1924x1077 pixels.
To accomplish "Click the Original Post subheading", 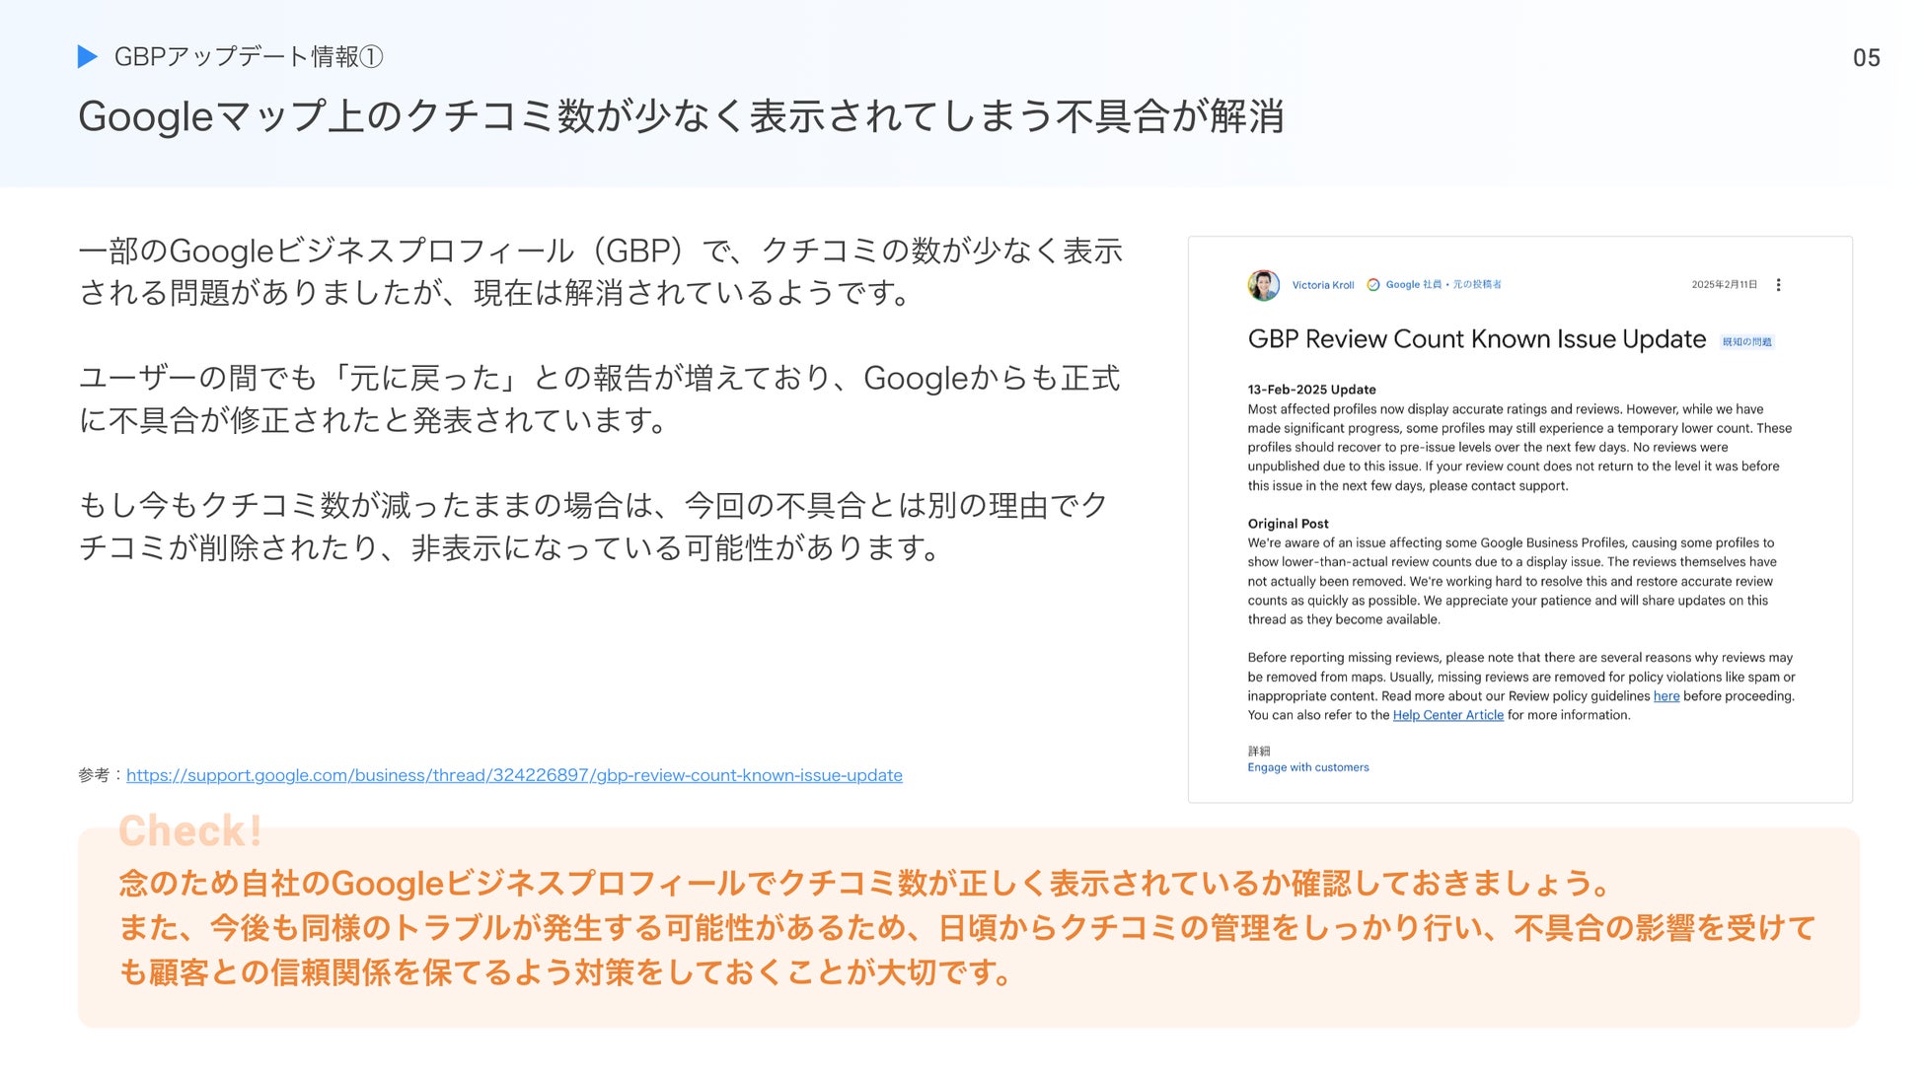I will point(1288,524).
